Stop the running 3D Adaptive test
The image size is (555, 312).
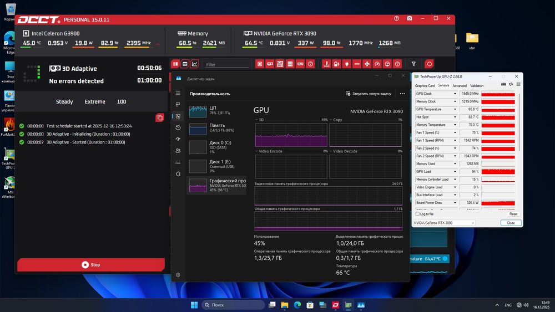[91, 265]
